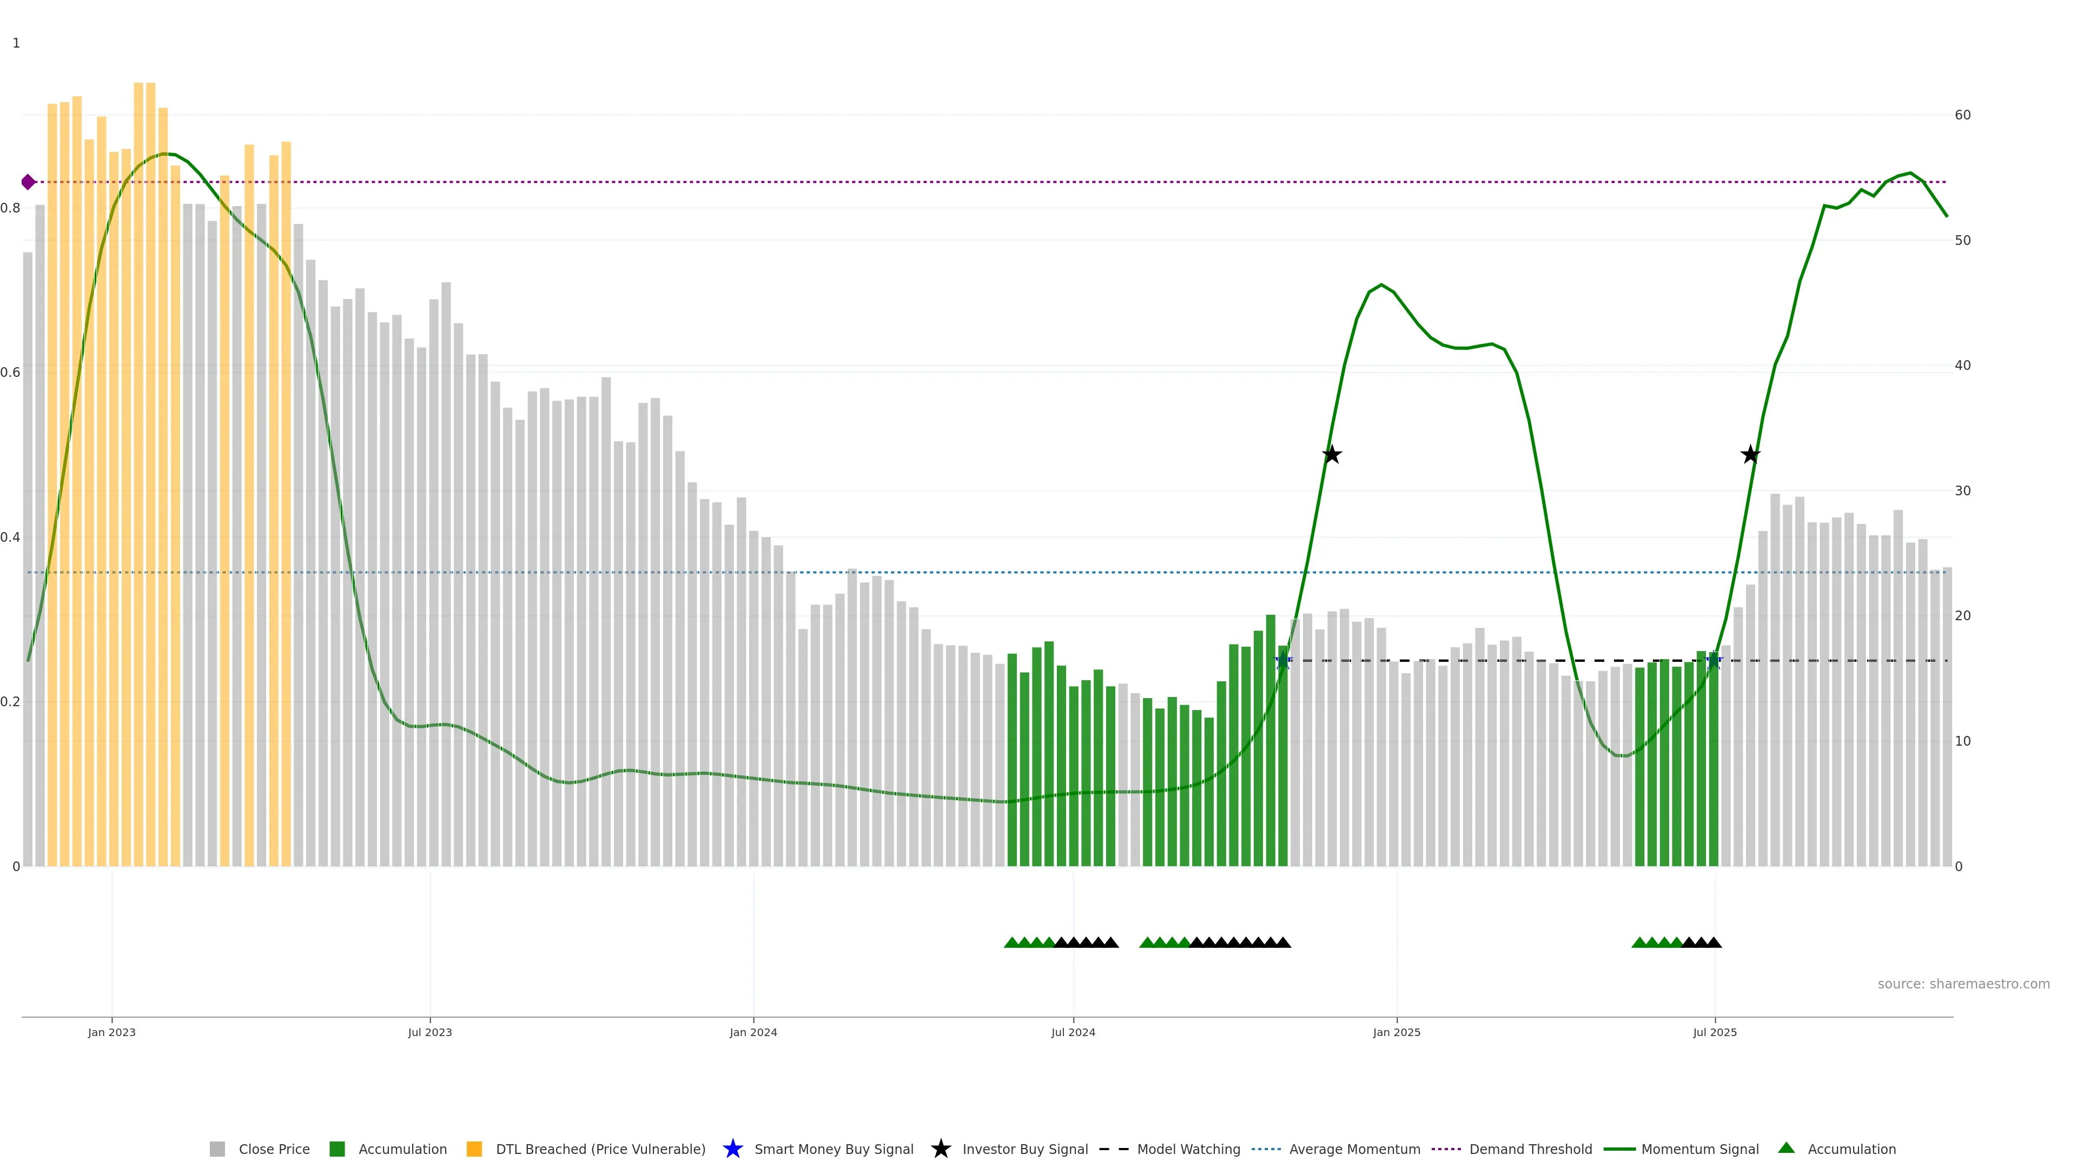2077x1168 pixels.
Task: Click the blue Smart Money star near July 2025
Action: (1714, 661)
